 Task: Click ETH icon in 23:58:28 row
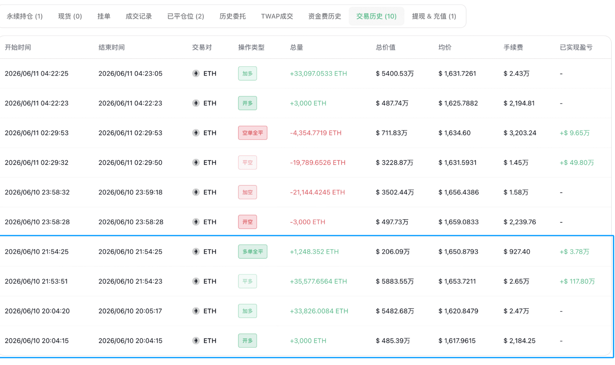click(196, 222)
